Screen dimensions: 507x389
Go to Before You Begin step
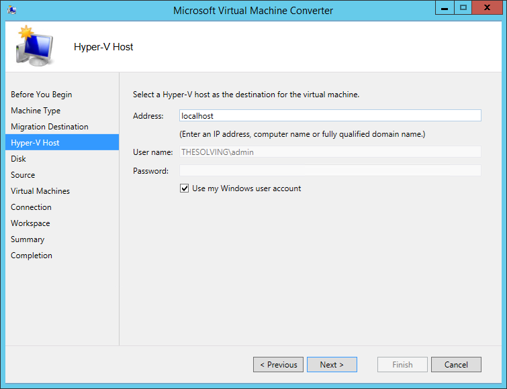pyautogui.click(x=42, y=95)
